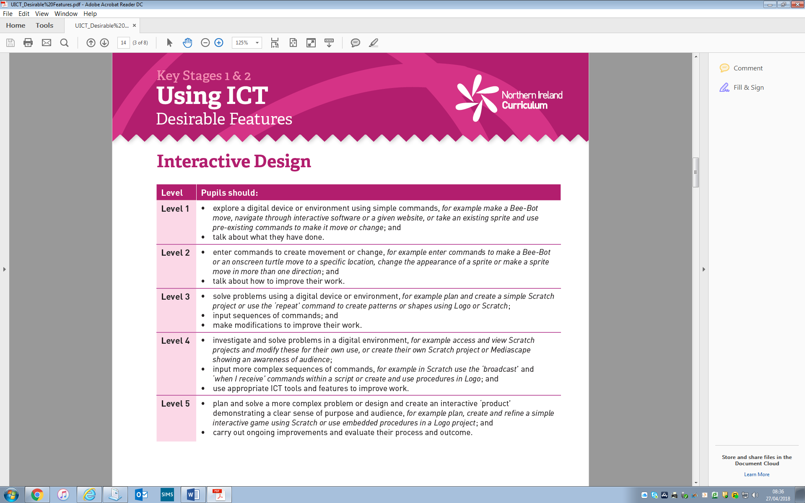Print the document via printer icon
Screen dimensions: 805x503
point(28,43)
